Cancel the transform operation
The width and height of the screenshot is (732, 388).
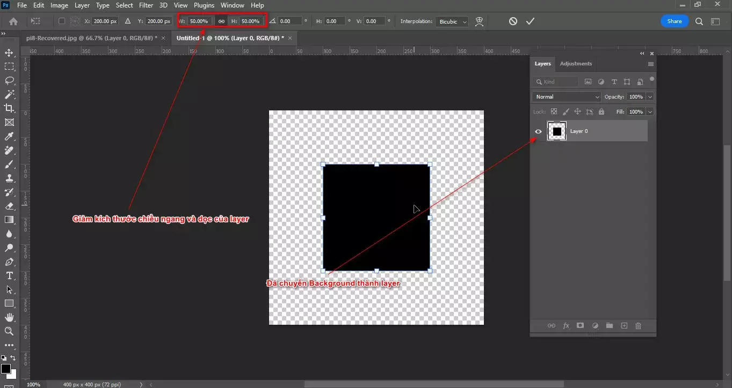513,21
